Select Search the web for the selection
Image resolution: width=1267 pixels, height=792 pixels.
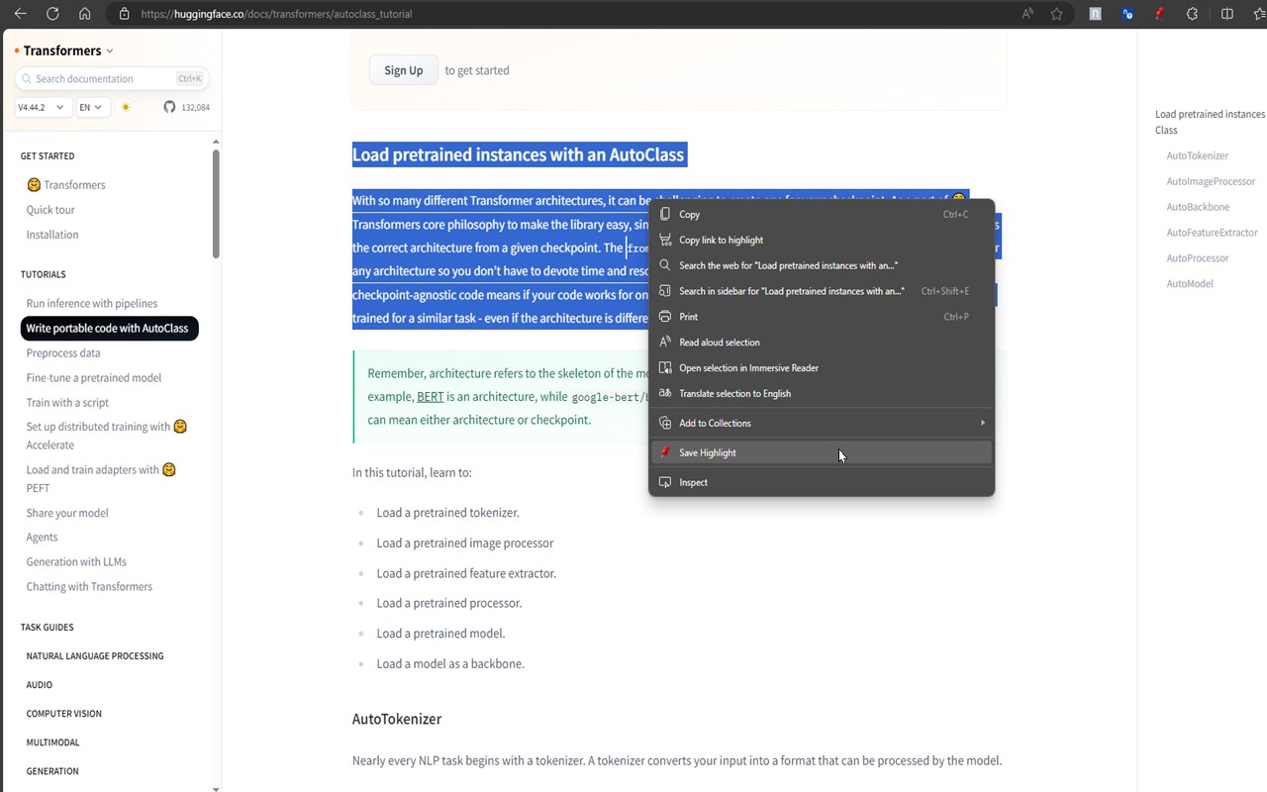(x=822, y=265)
